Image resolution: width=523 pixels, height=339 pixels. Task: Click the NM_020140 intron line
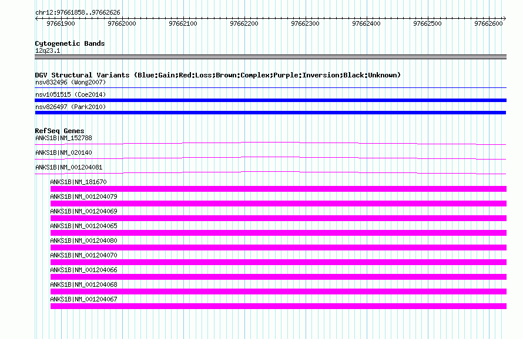pos(270,158)
